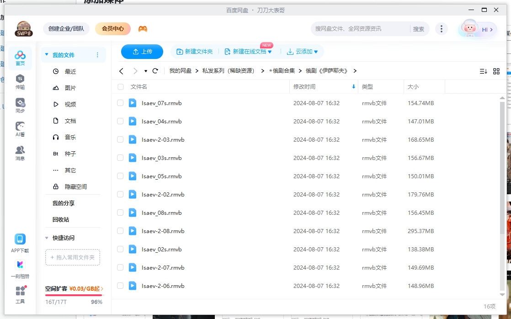The height and width of the screenshot is (319, 511).
Task: Open the 云添加 dropdown menu
Action: (303, 52)
